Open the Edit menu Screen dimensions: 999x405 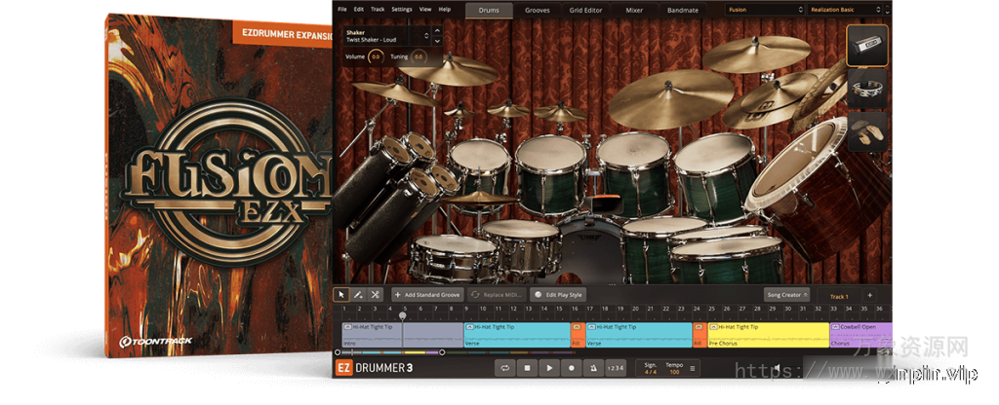[x=359, y=10]
